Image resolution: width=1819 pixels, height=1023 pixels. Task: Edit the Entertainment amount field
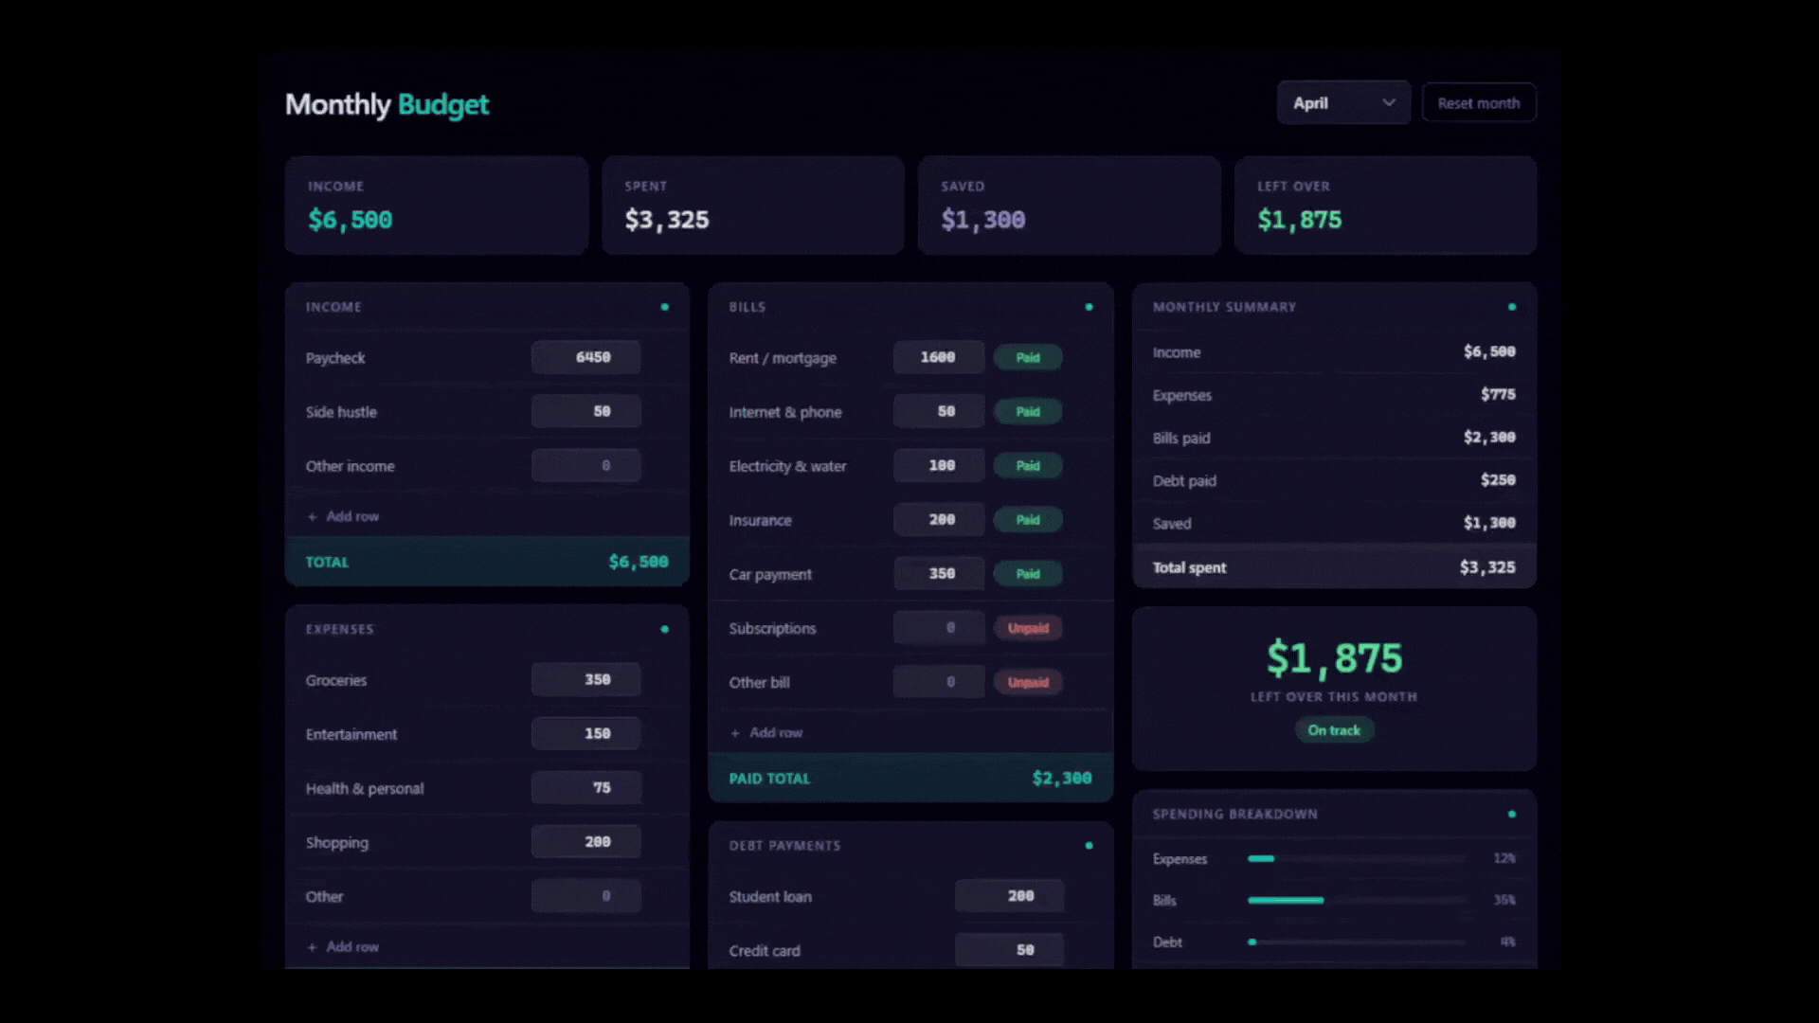coord(585,733)
